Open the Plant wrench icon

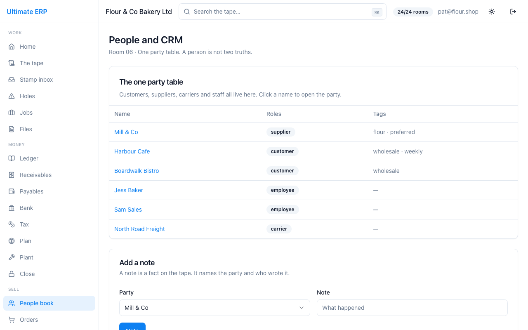point(12,257)
